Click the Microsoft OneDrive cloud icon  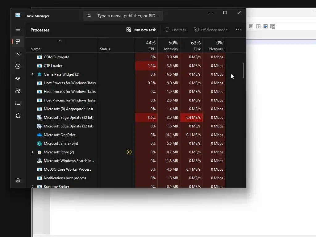39,135
